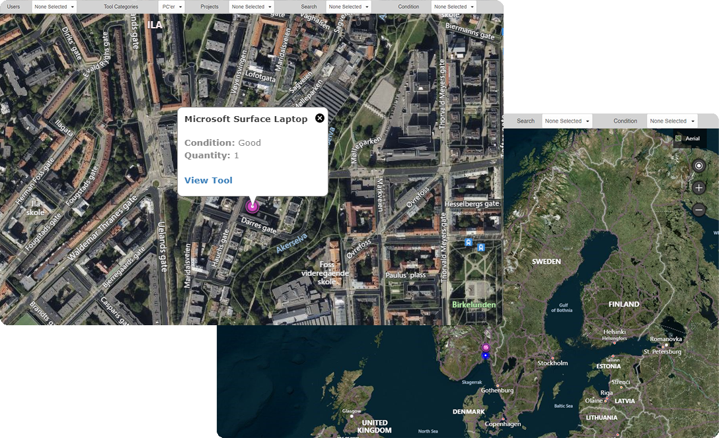Open the Search dropdown in the regional map
The width and height of the screenshot is (719, 438).
pyautogui.click(x=567, y=121)
